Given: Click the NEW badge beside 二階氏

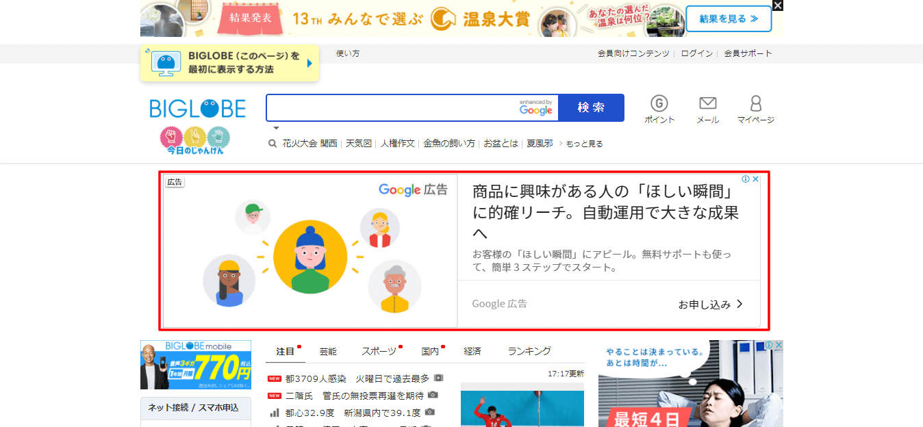Looking at the screenshot, I should tap(275, 396).
